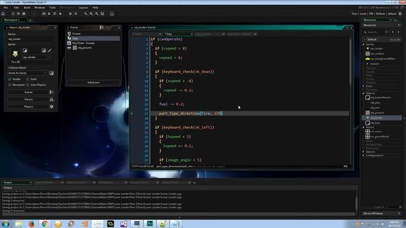406x228 pixels.
Task: Open Physics settings button
Action: click(30, 107)
